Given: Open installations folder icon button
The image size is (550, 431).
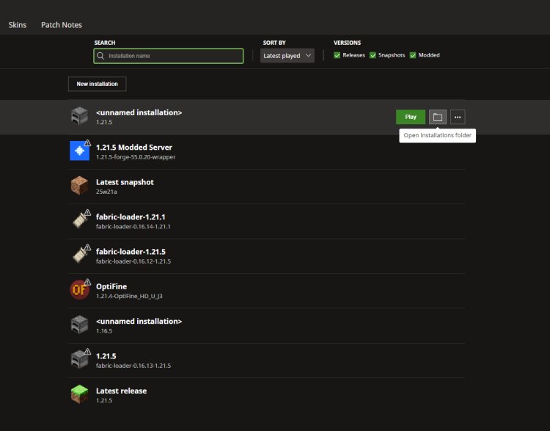Looking at the screenshot, I should (437, 117).
